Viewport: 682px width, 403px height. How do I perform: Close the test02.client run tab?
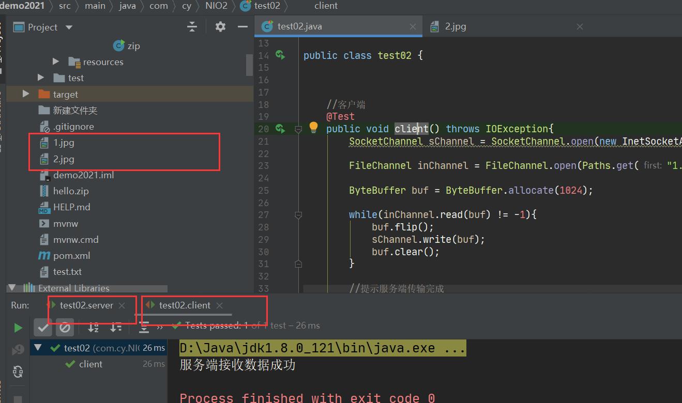point(220,305)
